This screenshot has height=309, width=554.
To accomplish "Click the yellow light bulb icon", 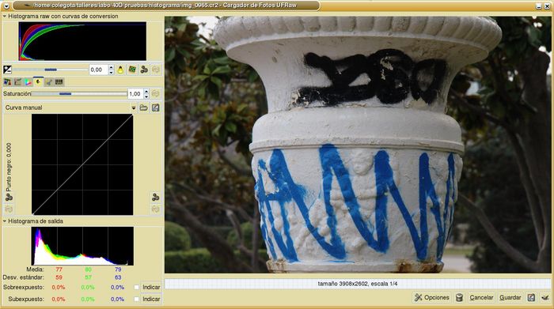I will (x=120, y=70).
